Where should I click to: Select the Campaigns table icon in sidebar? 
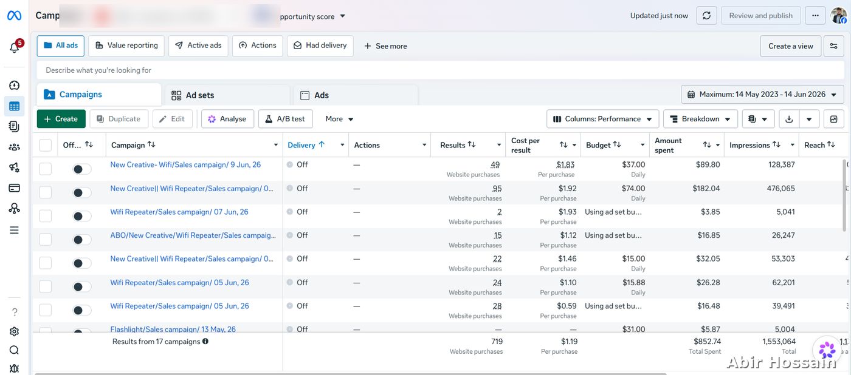pos(14,106)
